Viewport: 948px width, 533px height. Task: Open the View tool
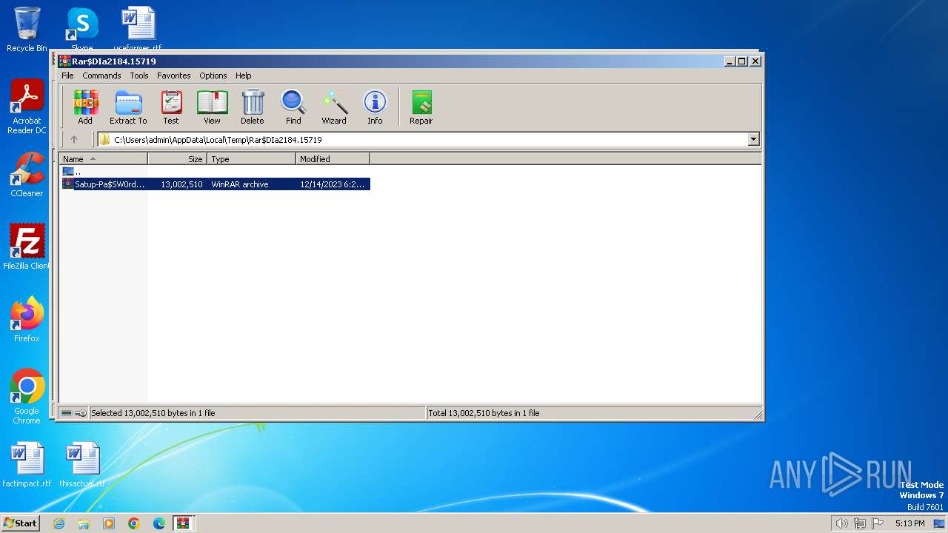pos(212,107)
